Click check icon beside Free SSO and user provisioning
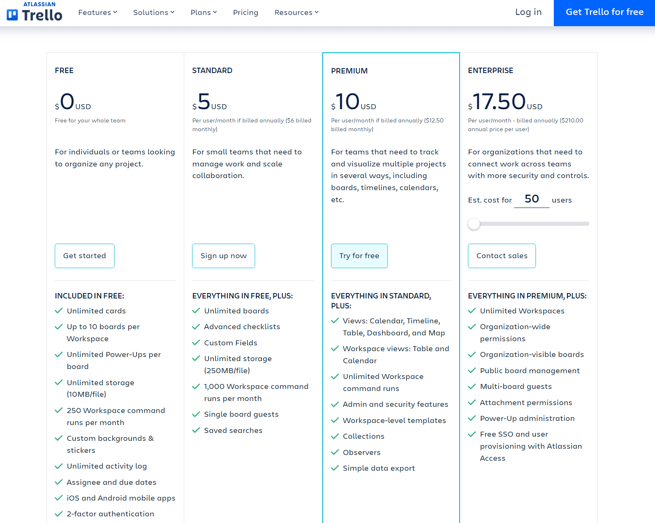The height and width of the screenshot is (523, 655). click(x=472, y=434)
